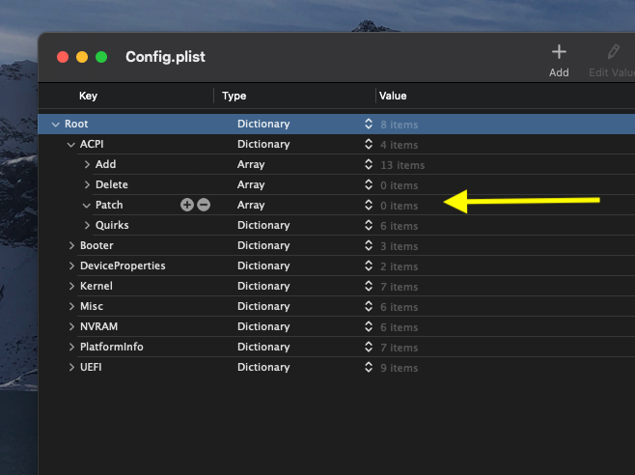
Task: Expand the Quirks dictionary
Action: (87, 225)
